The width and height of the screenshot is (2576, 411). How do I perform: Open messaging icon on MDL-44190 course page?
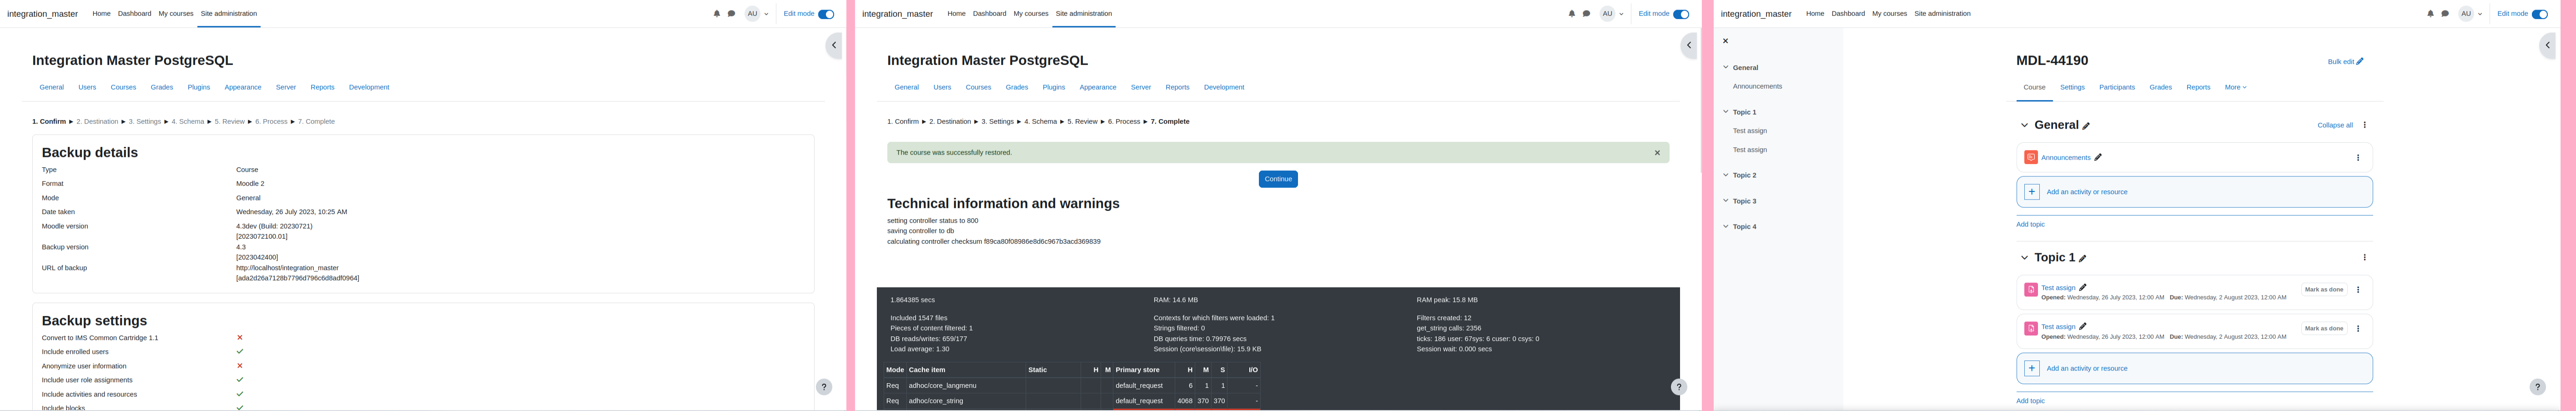[2445, 14]
